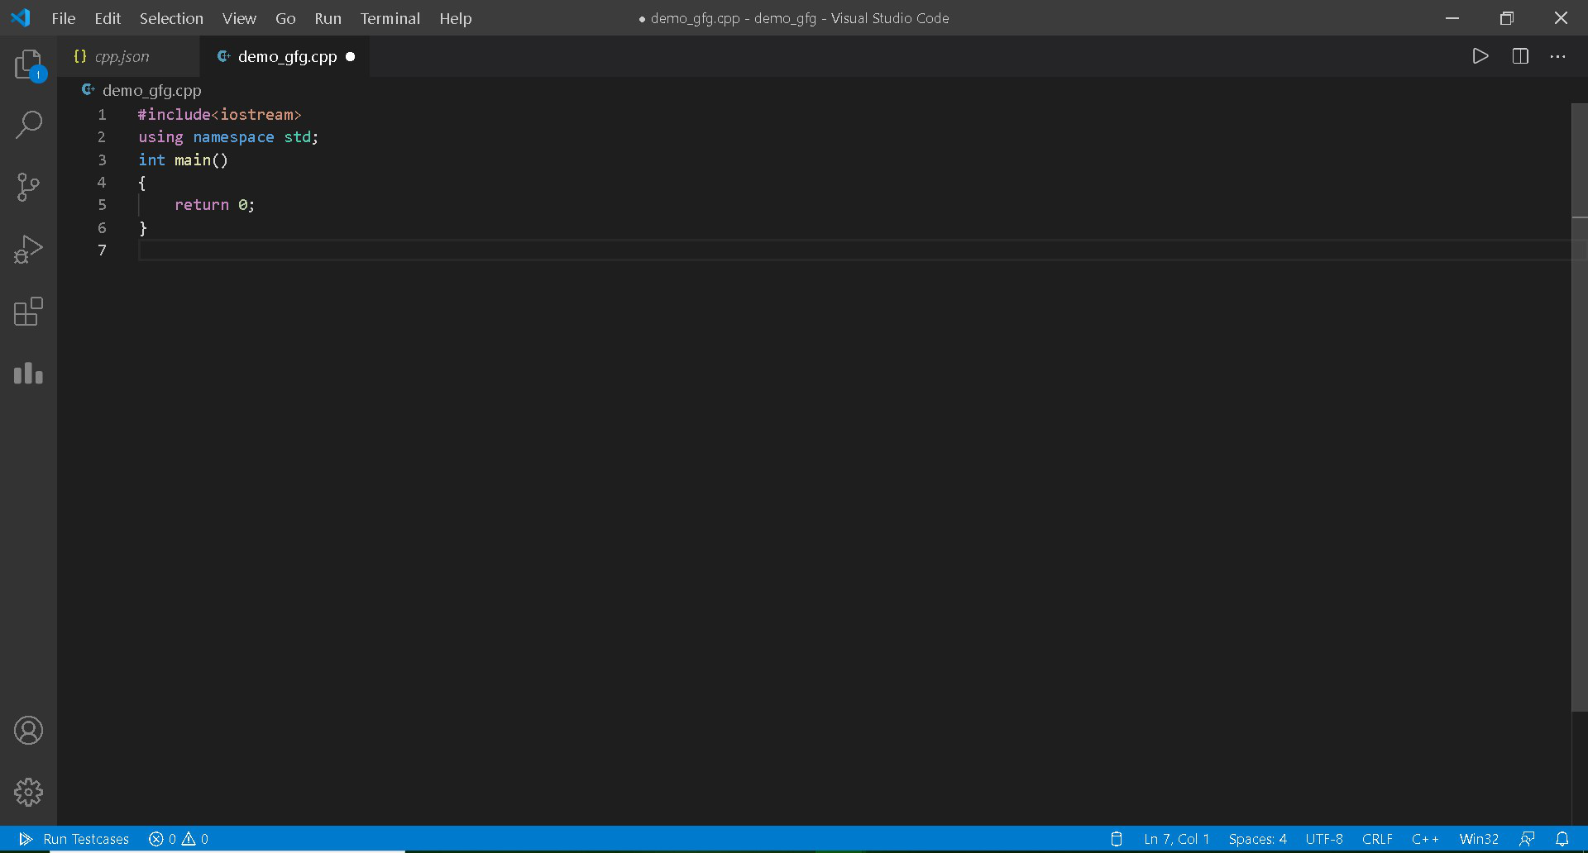The width and height of the screenshot is (1588, 853).
Task: Click line number 1 in the gutter
Action: (102, 114)
